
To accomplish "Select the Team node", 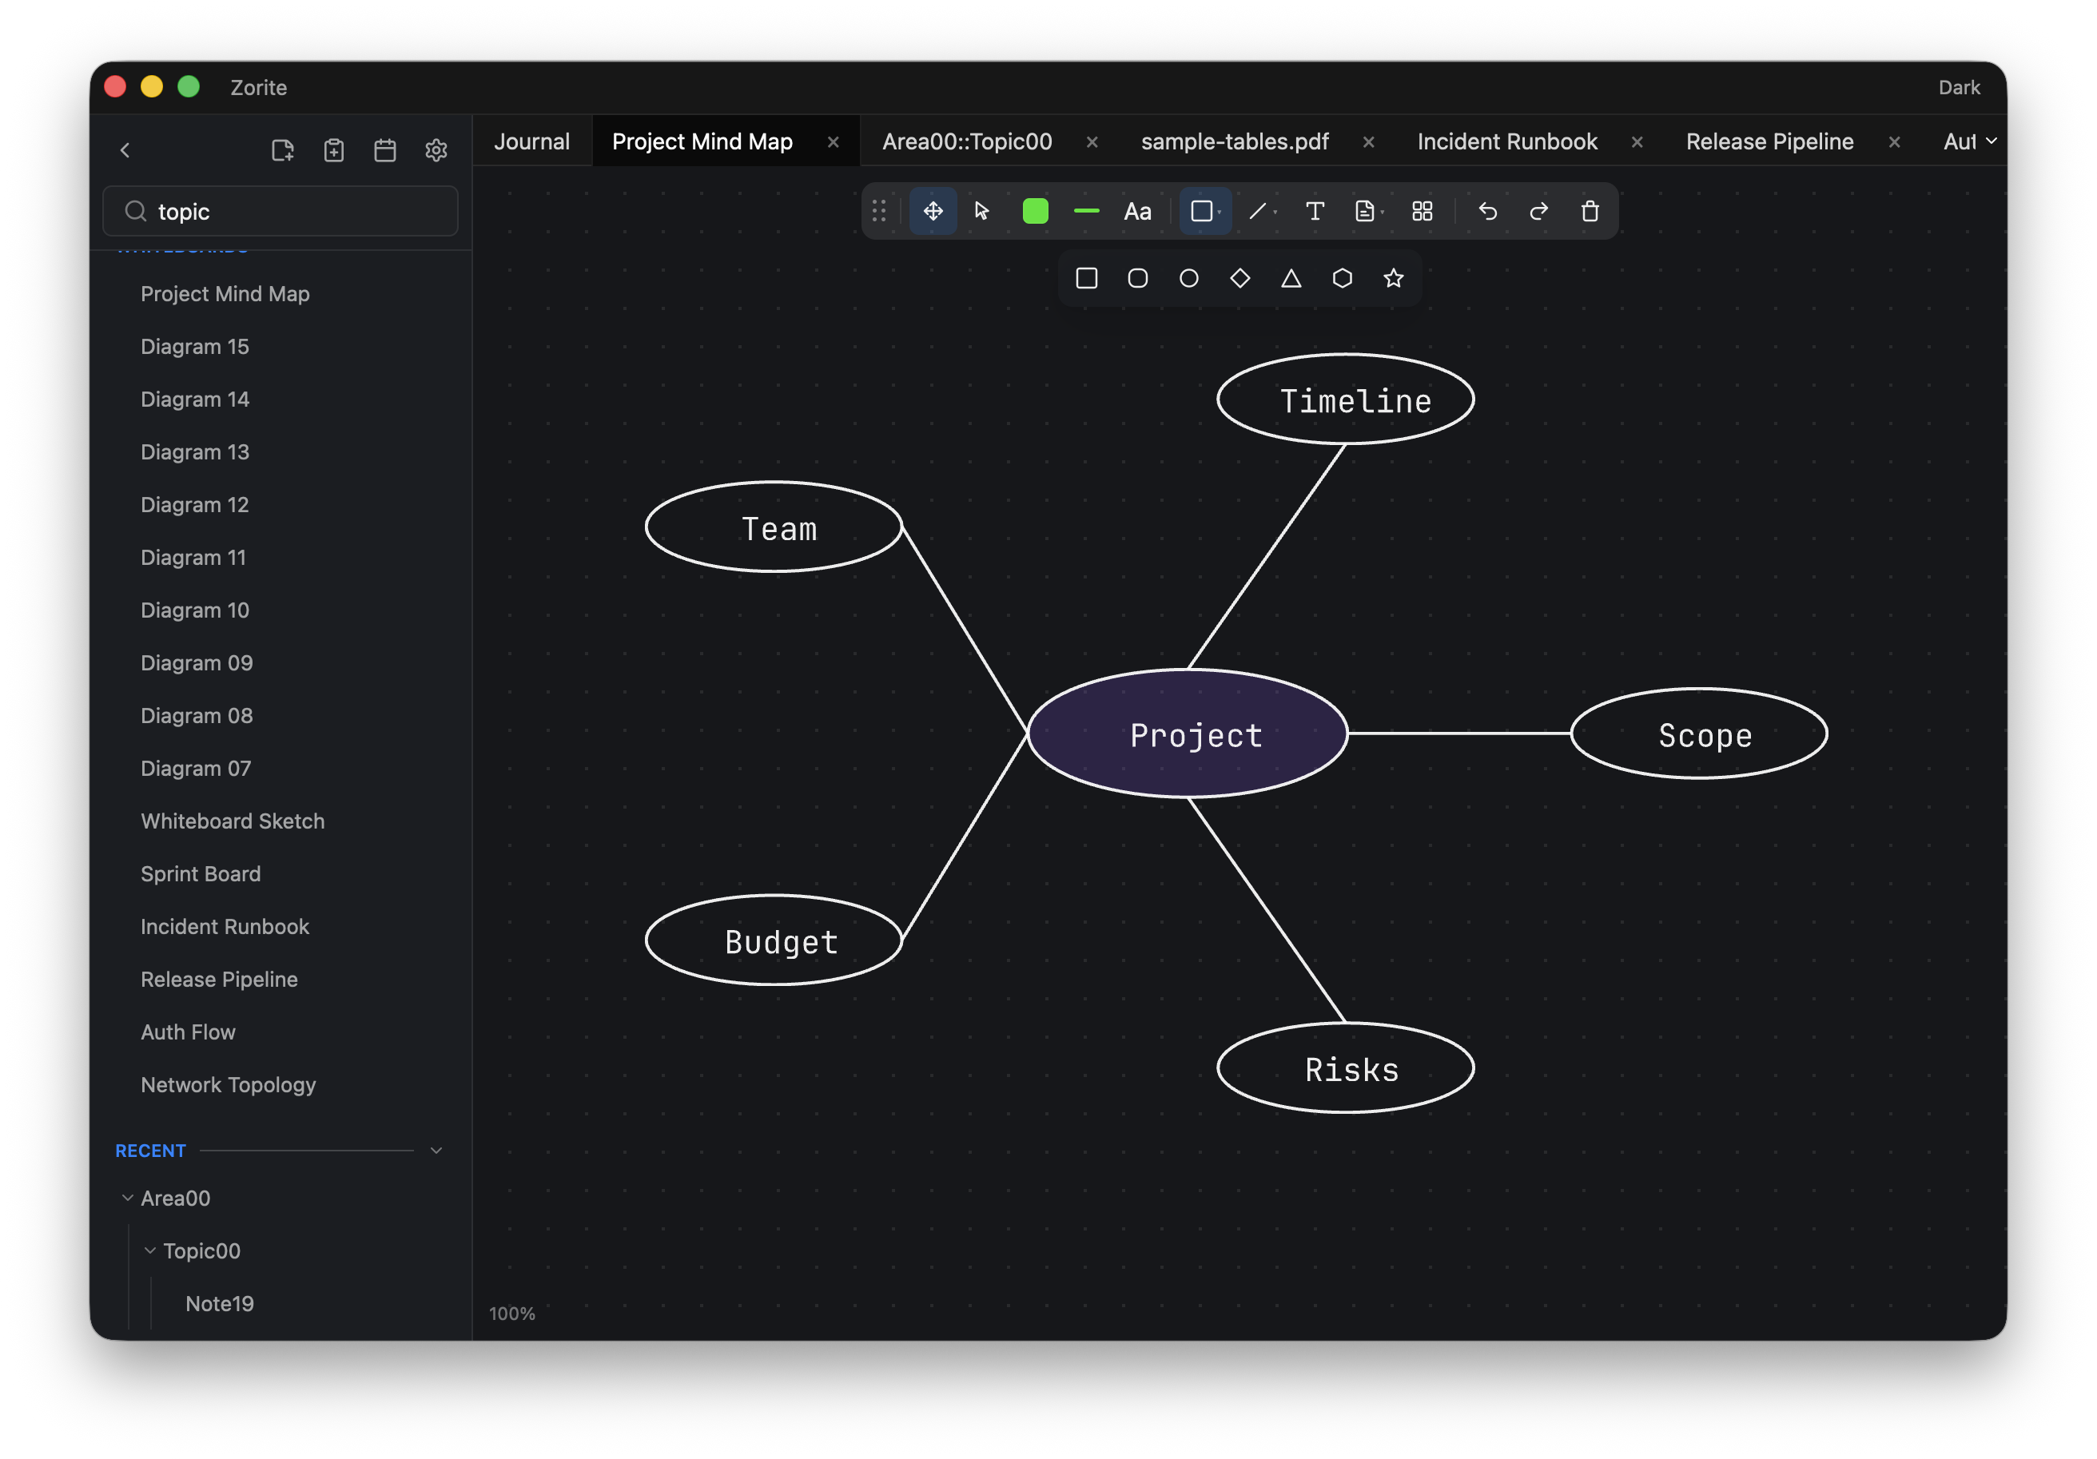I will [x=774, y=527].
